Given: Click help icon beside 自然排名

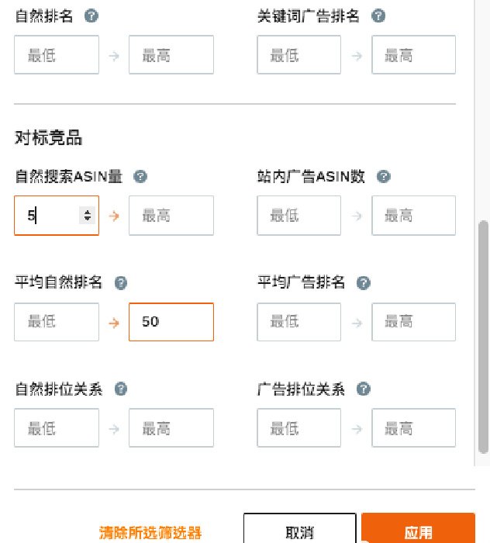Looking at the screenshot, I should coord(91,16).
